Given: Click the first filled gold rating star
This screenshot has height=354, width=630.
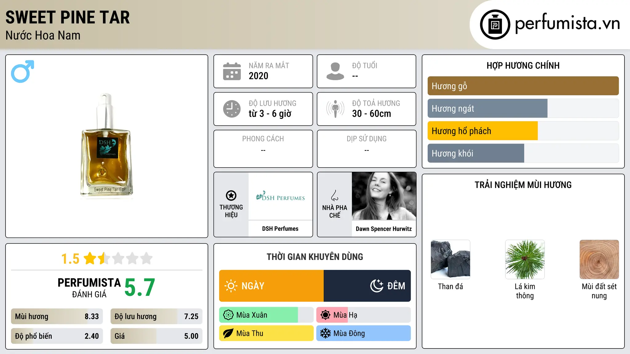Looking at the screenshot, I should pyautogui.click(x=90, y=258).
